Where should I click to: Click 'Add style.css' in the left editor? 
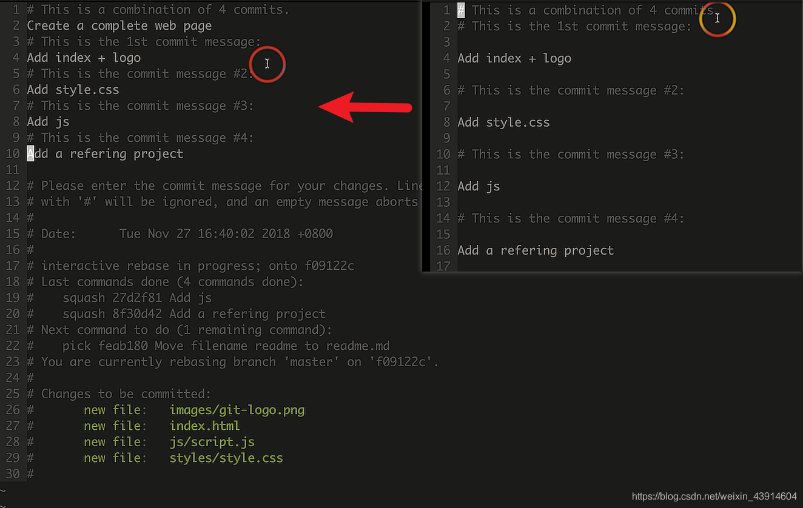(x=73, y=90)
